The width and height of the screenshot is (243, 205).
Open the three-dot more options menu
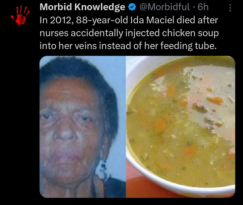[230, 8]
